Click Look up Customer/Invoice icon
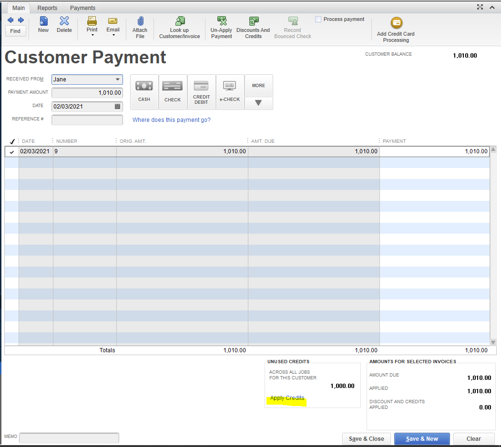This screenshot has height=447, width=501. click(x=180, y=21)
